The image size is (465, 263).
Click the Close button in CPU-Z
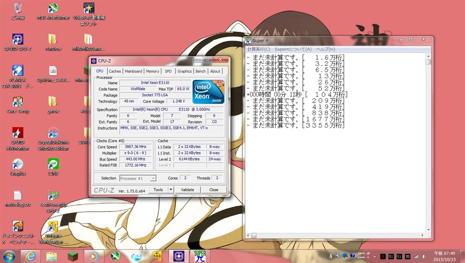213,190
